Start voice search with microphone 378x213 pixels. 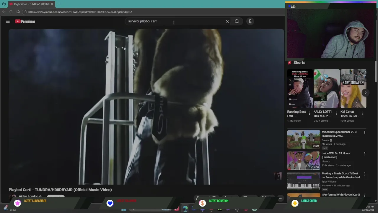coord(250,21)
